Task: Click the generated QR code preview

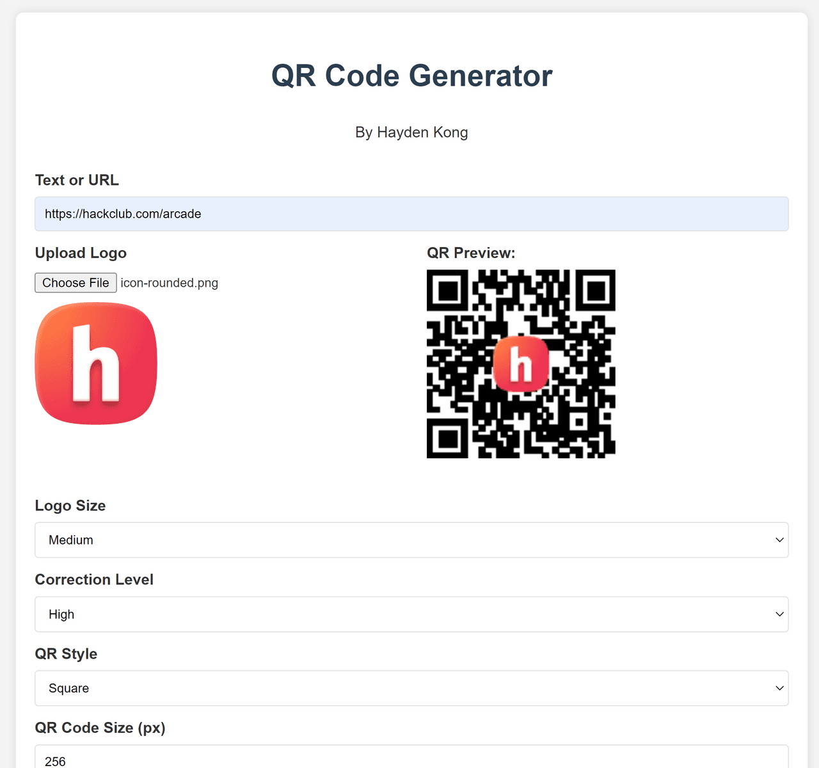Action: coord(521,364)
